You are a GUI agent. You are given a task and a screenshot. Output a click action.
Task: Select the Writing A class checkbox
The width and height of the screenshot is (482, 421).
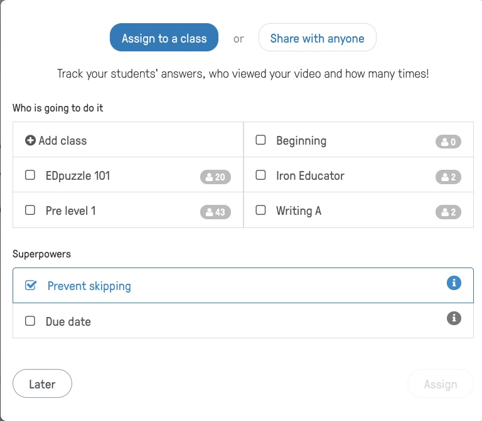tap(260, 210)
